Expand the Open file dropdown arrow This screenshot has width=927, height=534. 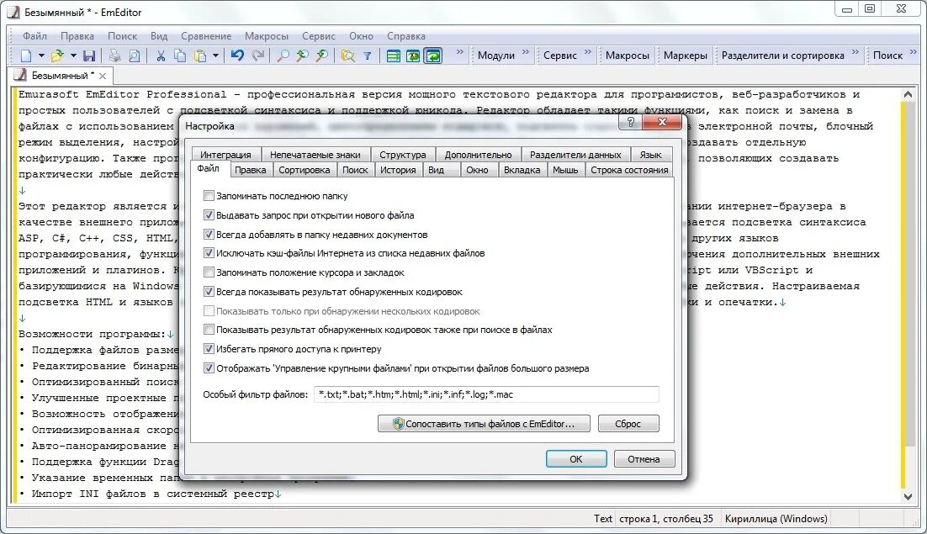(x=73, y=56)
